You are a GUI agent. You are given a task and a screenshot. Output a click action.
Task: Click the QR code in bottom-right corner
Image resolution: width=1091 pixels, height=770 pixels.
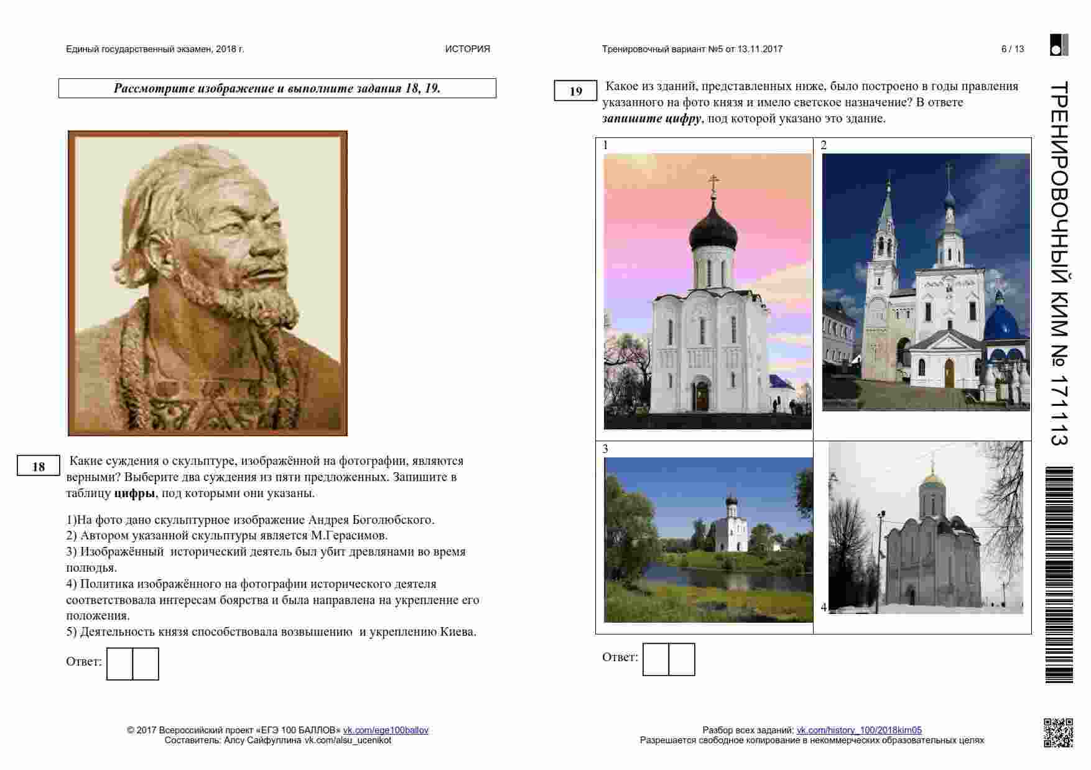tap(1058, 733)
